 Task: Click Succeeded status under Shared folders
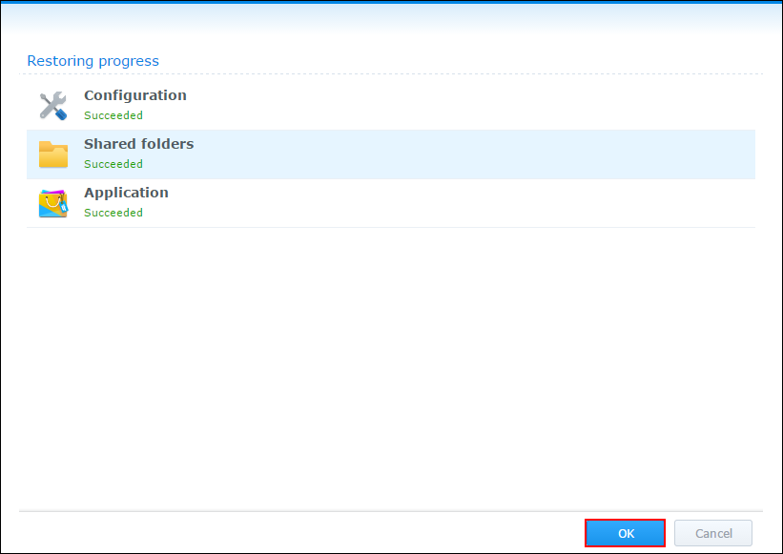click(113, 164)
